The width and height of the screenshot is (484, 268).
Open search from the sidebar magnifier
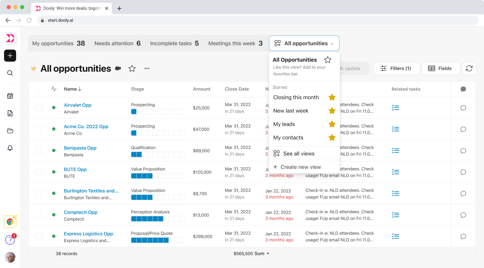[x=10, y=73]
